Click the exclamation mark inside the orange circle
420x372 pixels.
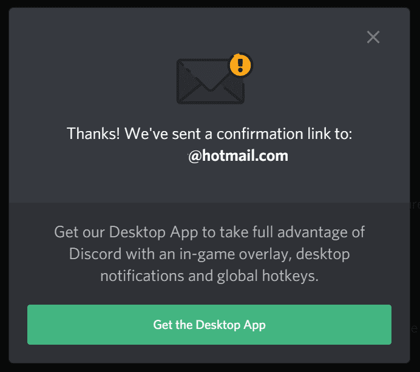point(240,66)
